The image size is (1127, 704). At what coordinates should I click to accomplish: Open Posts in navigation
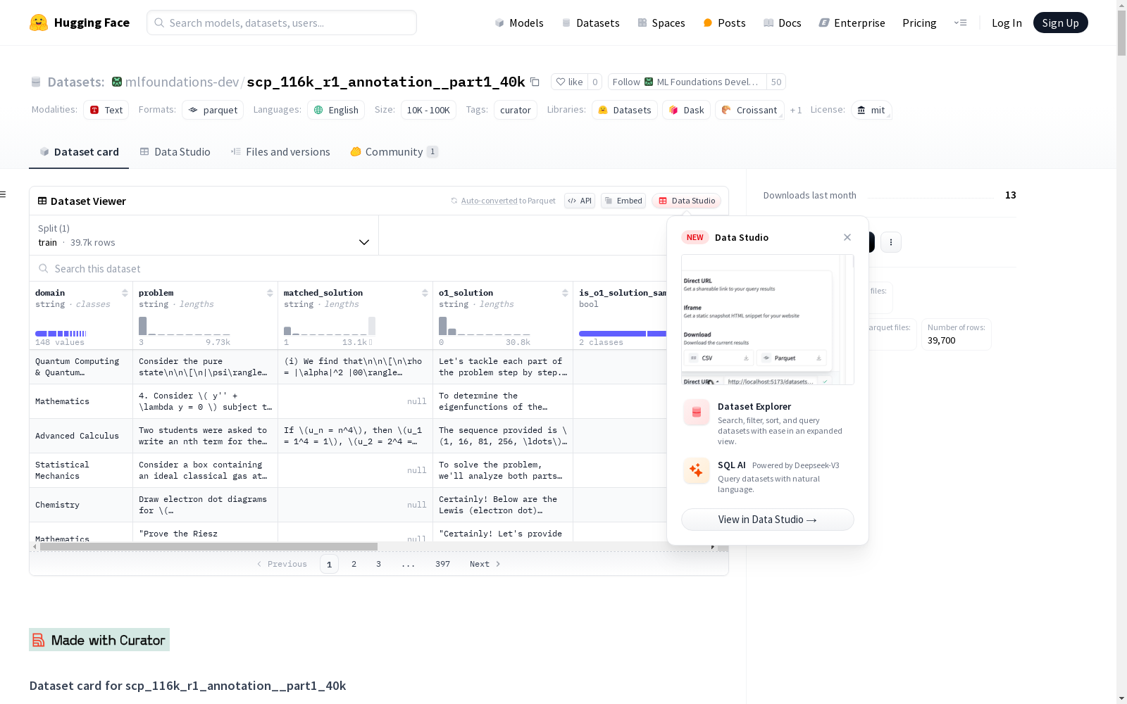(724, 23)
